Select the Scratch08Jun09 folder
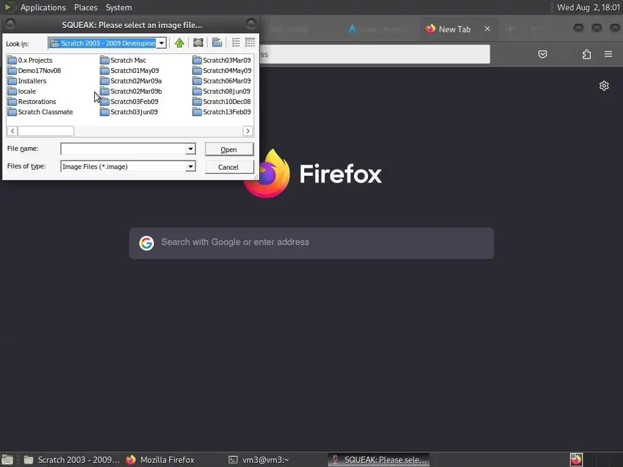The width and height of the screenshot is (623, 467). (221, 91)
